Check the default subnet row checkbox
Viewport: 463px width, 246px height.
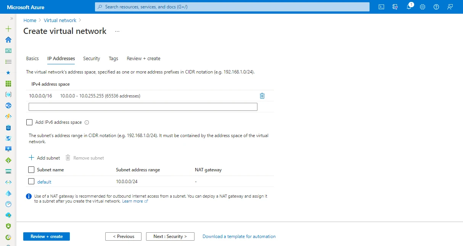pyautogui.click(x=31, y=182)
